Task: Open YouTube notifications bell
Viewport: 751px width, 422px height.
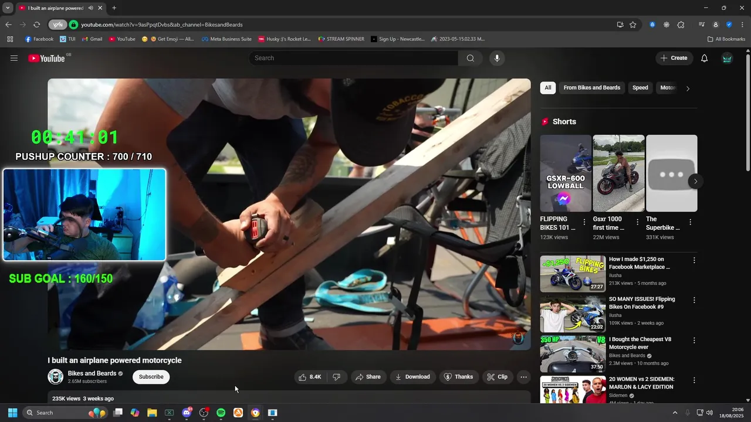Action: coord(705,58)
